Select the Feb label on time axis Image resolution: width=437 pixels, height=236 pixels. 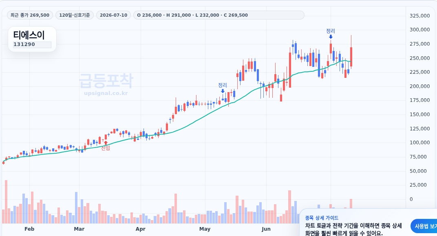pyautogui.click(x=29, y=229)
